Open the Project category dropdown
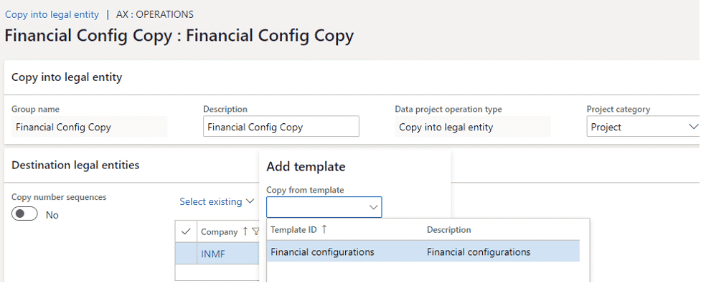 tap(643, 128)
